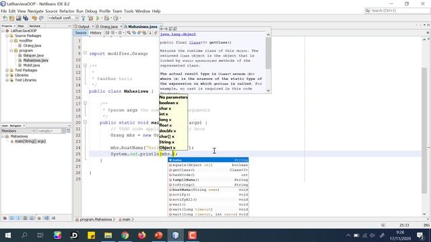Click the Debug Project toolbar icon
Viewport: 431px width, 242px height.
(106, 18)
